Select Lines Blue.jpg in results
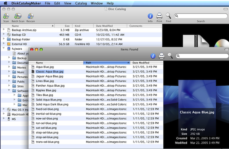Image resolution: width=229 pixels, height=149 pixels. (x=45, y=81)
